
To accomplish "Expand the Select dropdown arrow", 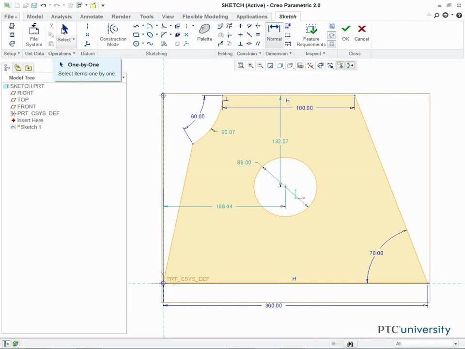I will coord(74,39).
